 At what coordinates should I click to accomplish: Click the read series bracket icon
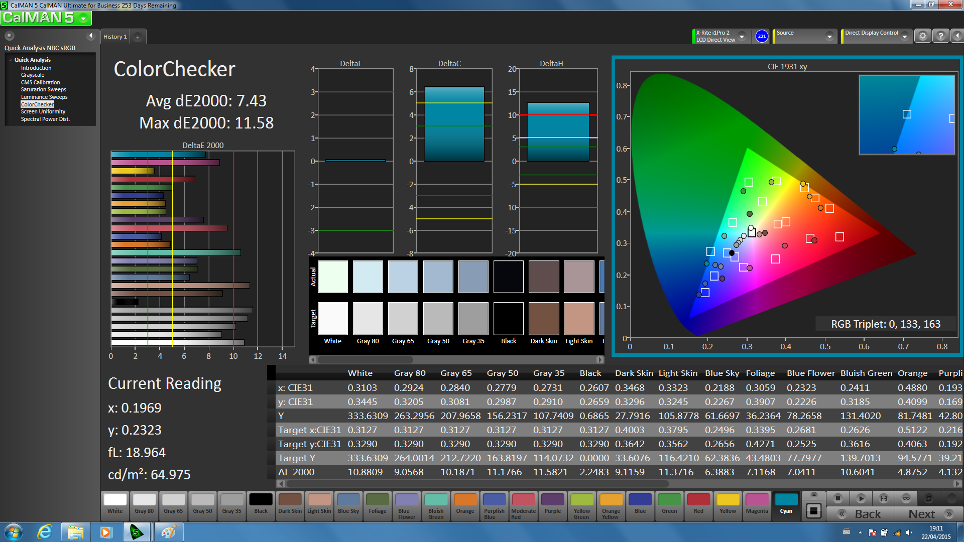(884, 498)
